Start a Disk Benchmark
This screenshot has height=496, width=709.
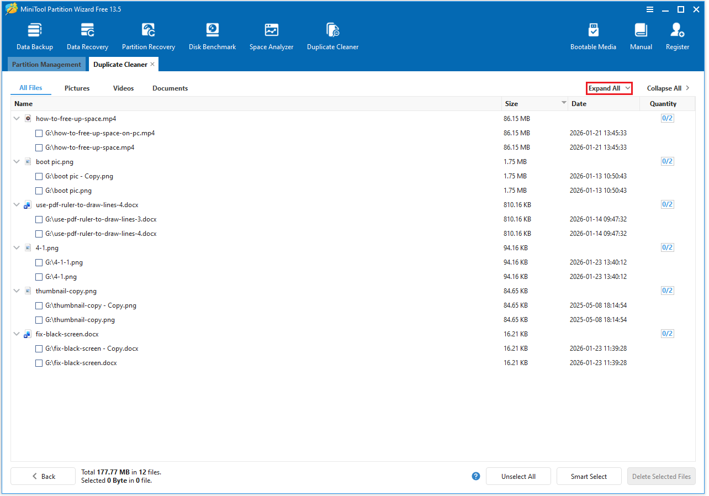[x=212, y=34]
